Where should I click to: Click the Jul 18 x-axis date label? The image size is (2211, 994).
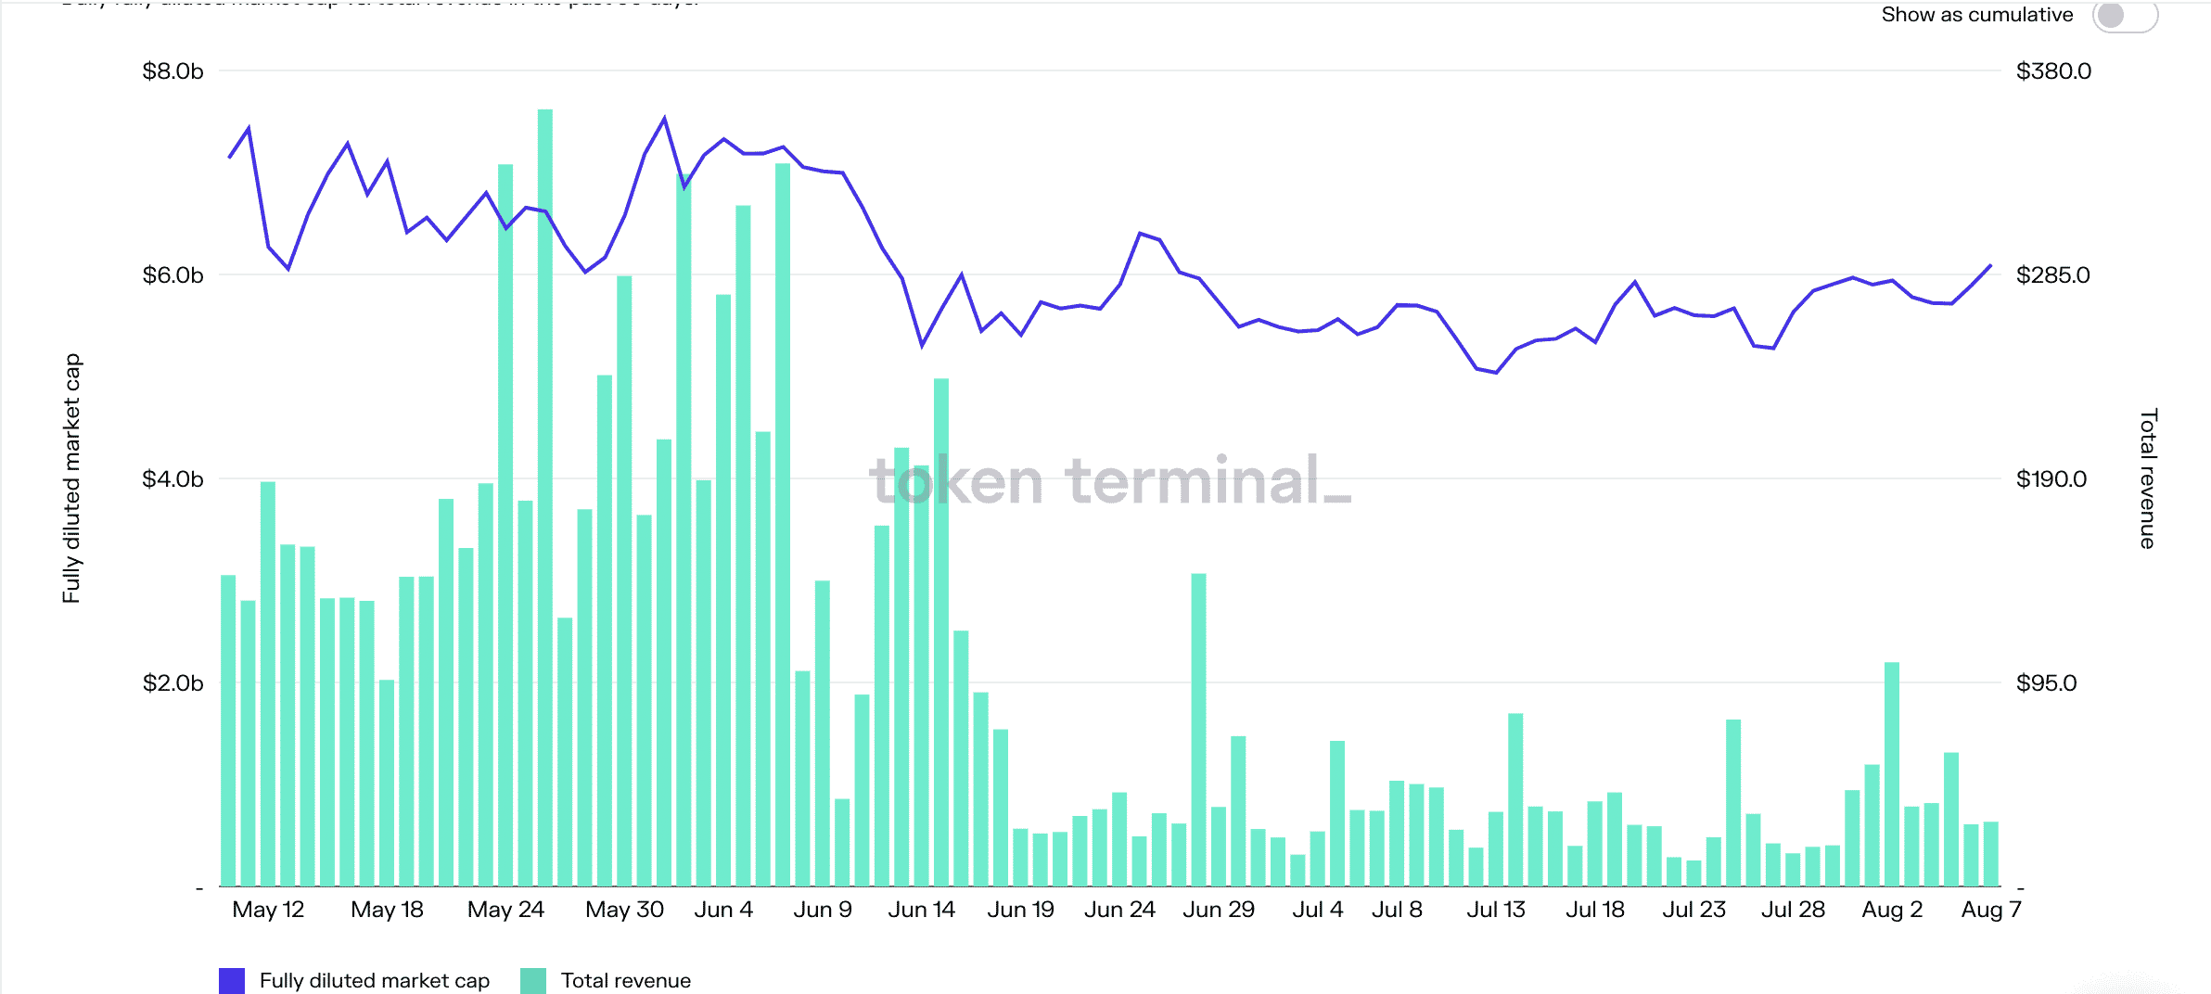click(x=1594, y=910)
